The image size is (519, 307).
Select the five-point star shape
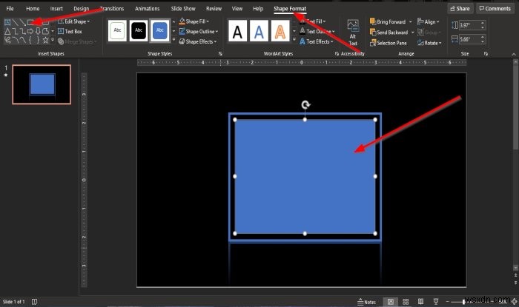pyautogui.click(x=45, y=40)
